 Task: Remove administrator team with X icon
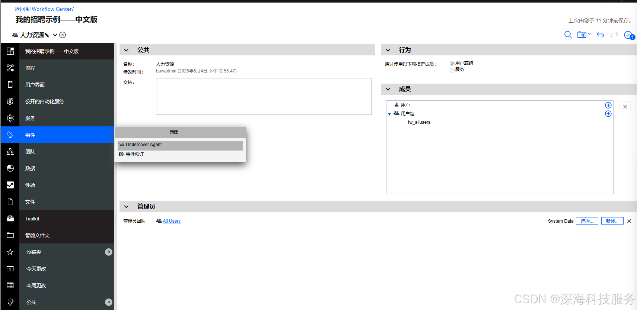[x=629, y=221]
